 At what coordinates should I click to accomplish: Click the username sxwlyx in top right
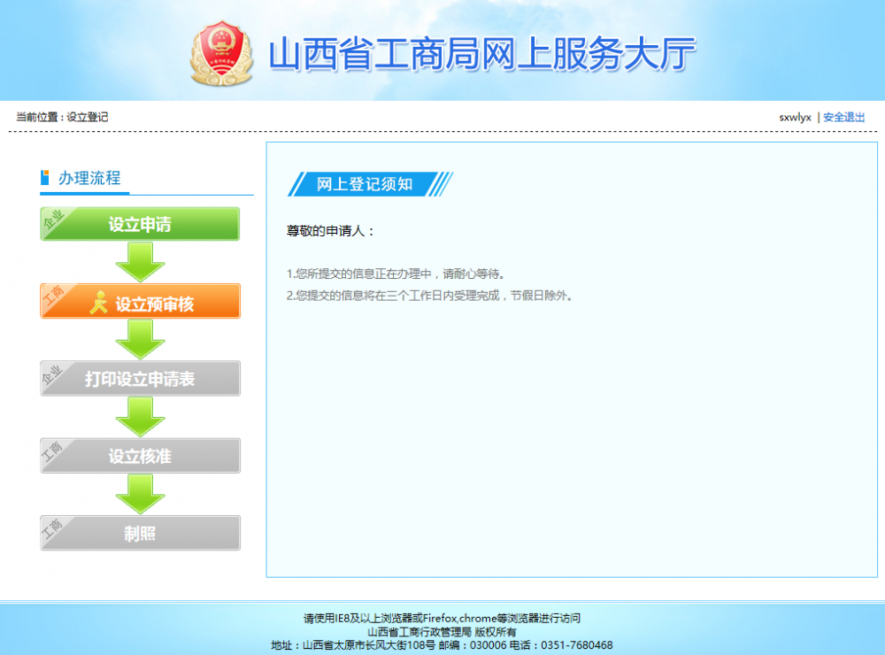[792, 116]
